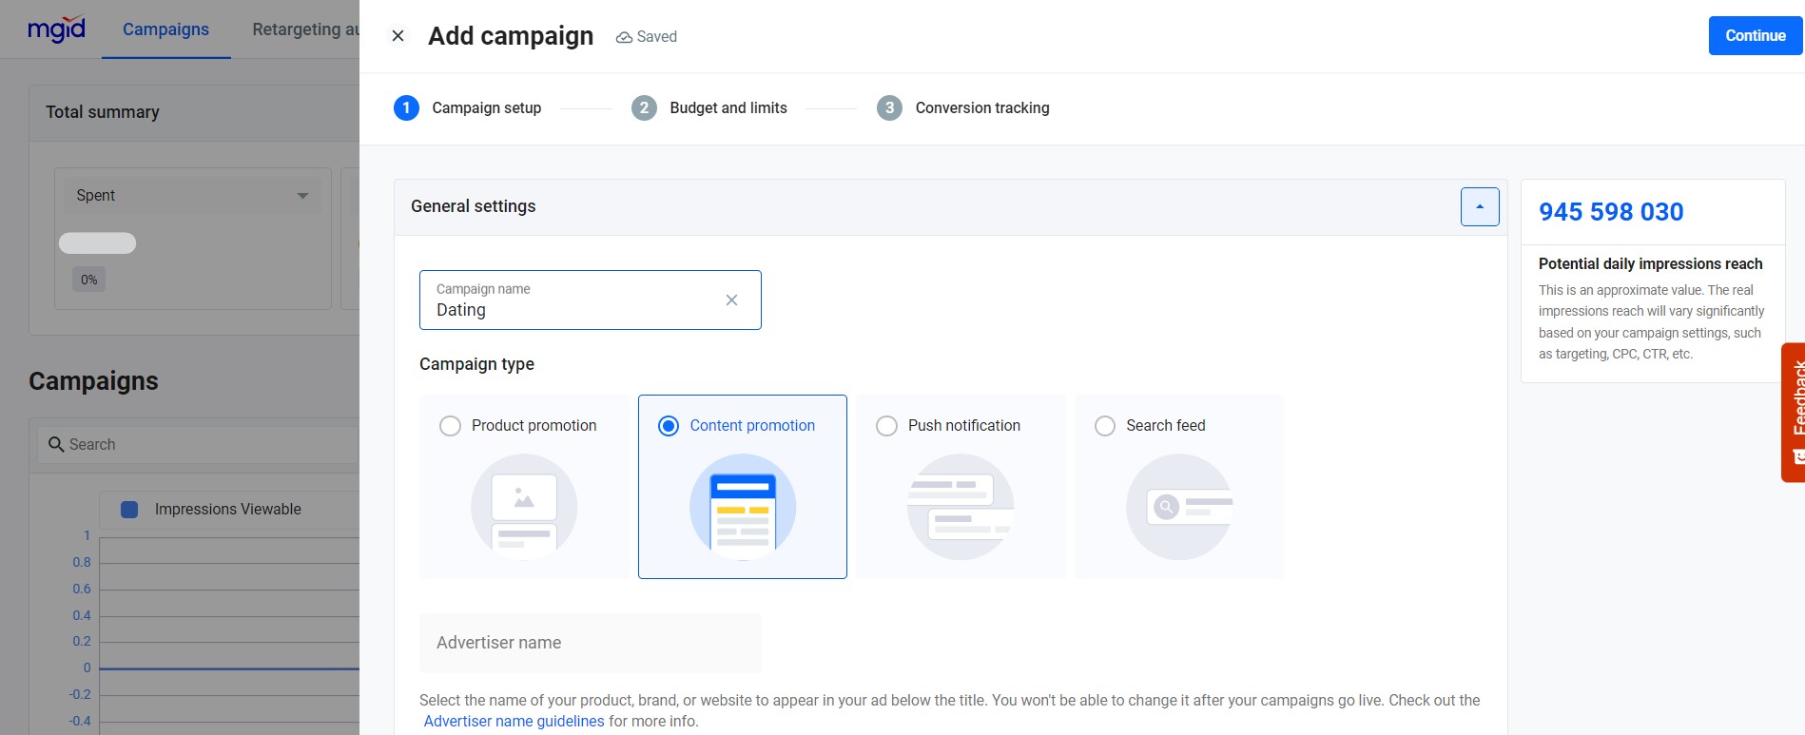
Task: Click the Push notification illustration
Action: coord(961,507)
